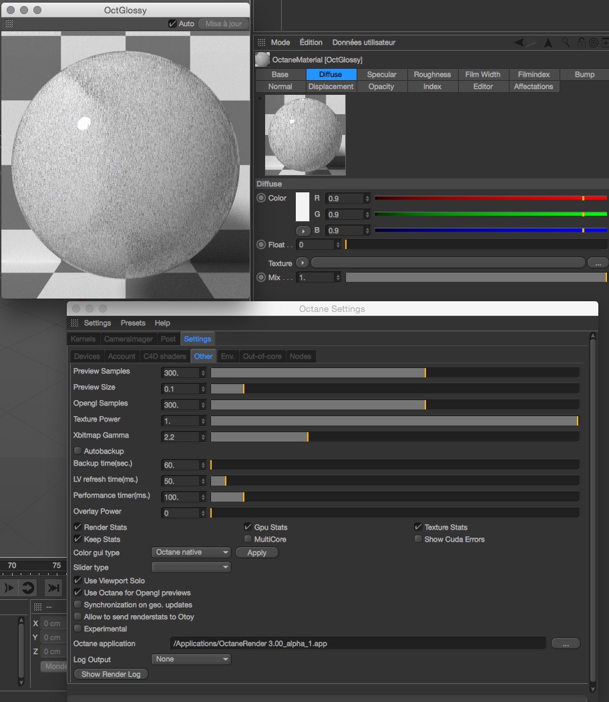Click the R value stepper arrows
Viewport: 609px width, 702px height.
367,198
